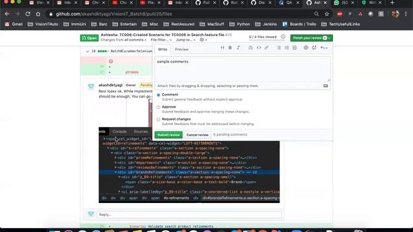Select the Comment review option
The height and width of the screenshot is (232, 413).
pyautogui.click(x=158, y=95)
